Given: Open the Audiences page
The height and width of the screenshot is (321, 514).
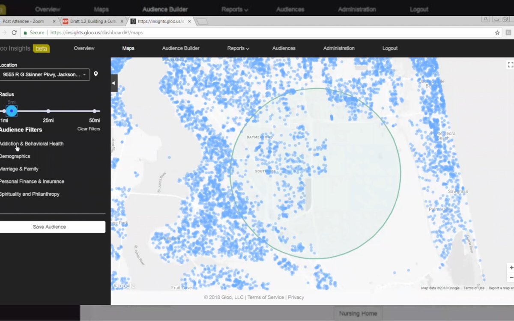Looking at the screenshot, I should click(284, 48).
